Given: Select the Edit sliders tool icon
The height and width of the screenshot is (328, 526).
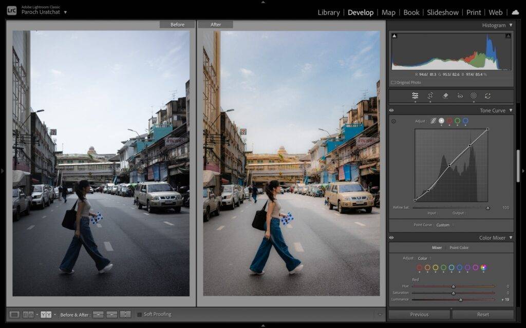Looking at the screenshot, I should (x=415, y=96).
